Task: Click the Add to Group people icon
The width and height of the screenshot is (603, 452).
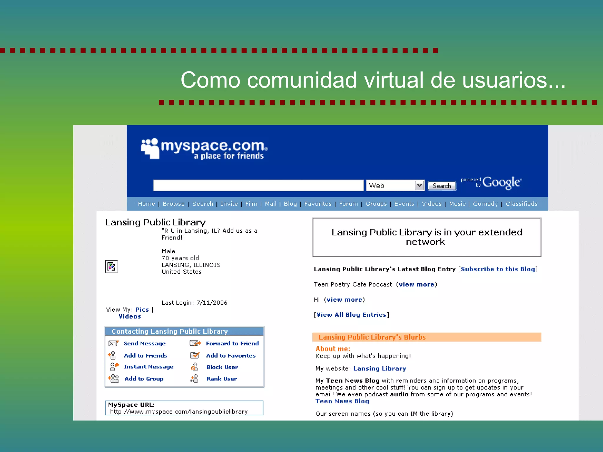Action: 113,378
